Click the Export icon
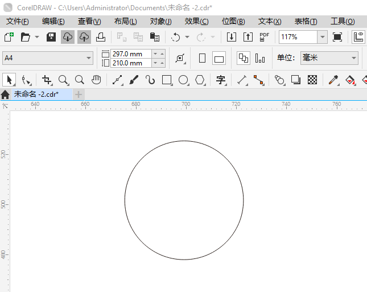367x292 pixels. coord(248,37)
